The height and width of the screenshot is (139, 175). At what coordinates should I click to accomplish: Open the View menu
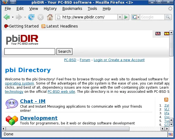tap(33, 9)
